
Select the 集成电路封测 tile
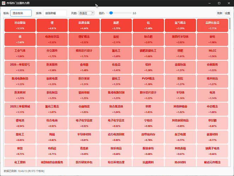click(x=116, y=95)
